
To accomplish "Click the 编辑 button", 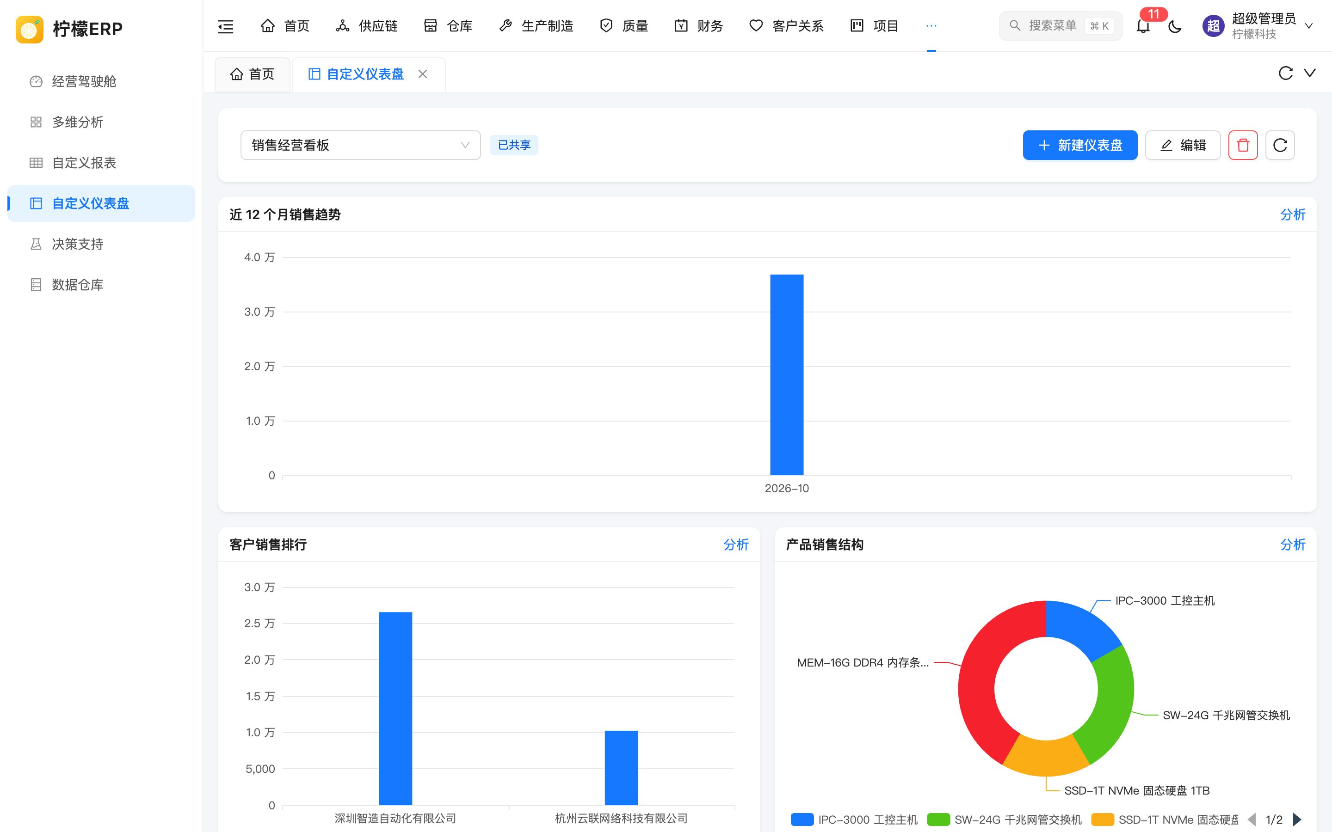I will [x=1183, y=145].
